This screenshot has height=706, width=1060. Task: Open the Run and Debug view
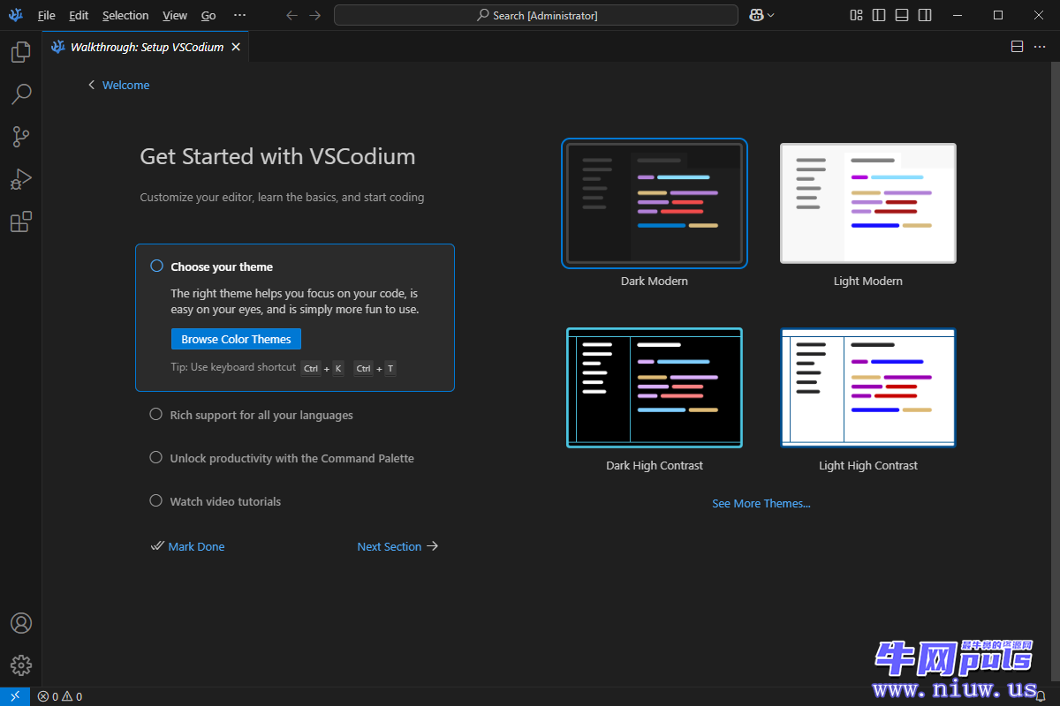(x=20, y=179)
